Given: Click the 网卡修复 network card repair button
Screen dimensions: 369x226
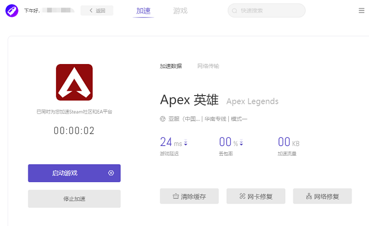Looking at the screenshot, I should tap(256, 196).
